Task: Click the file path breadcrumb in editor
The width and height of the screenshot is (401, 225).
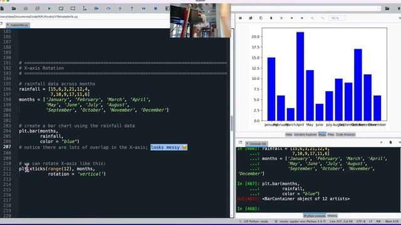Action: [x=39, y=17]
